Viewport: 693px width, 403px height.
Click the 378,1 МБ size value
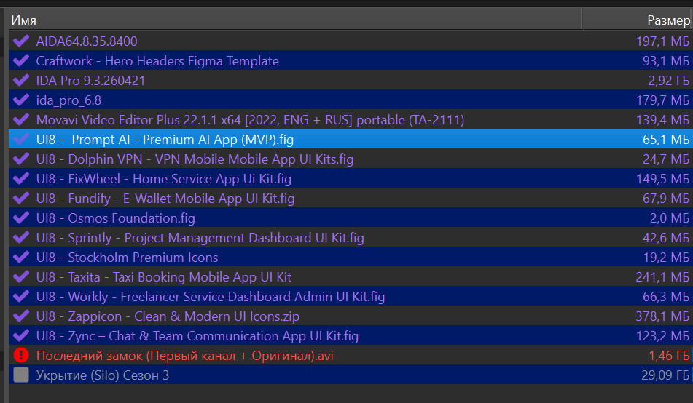pyautogui.click(x=662, y=316)
